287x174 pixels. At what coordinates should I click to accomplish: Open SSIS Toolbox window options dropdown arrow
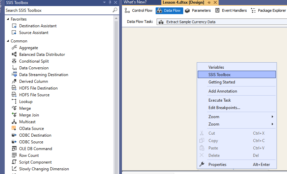(x=104, y=2)
